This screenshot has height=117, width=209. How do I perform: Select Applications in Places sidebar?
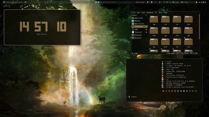(139, 24)
